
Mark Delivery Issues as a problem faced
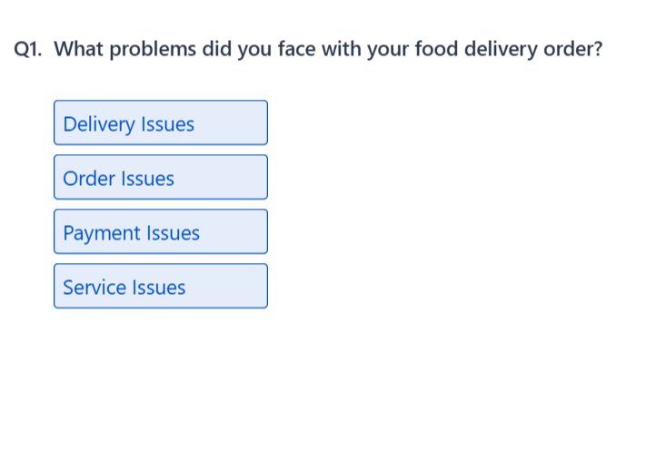point(160,123)
